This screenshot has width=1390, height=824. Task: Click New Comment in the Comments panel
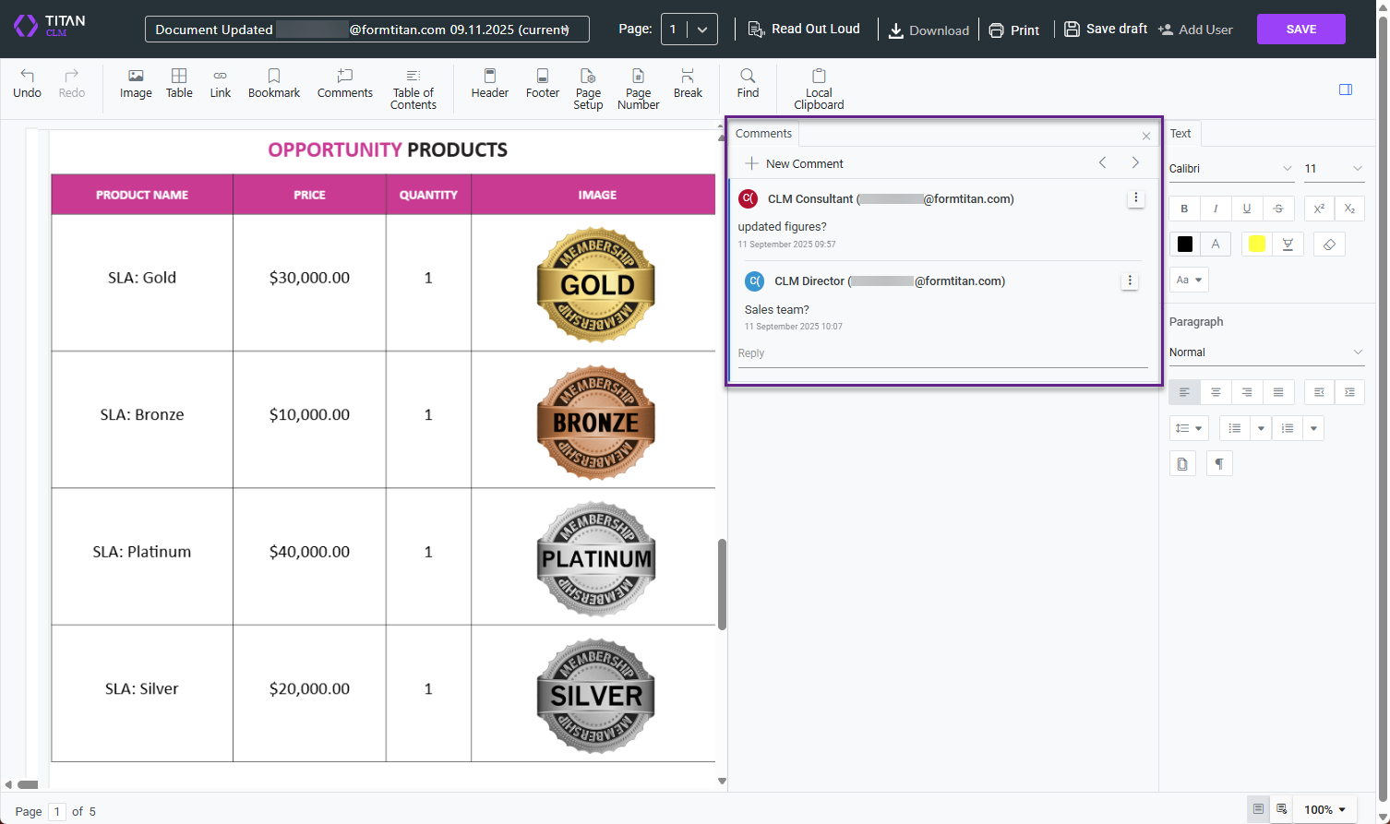794,163
